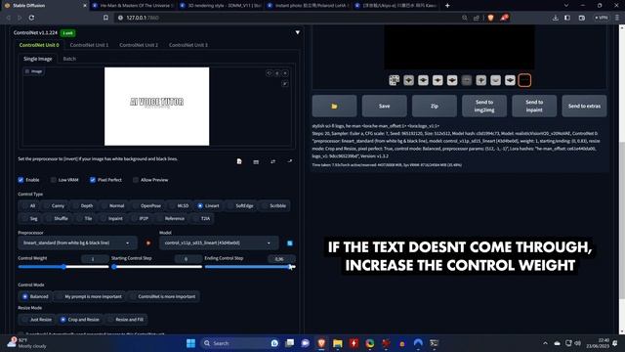Viewport: 625px width, 352px height.
Task: Remove the ControlNet input image
Action: (x=285, y=73)
